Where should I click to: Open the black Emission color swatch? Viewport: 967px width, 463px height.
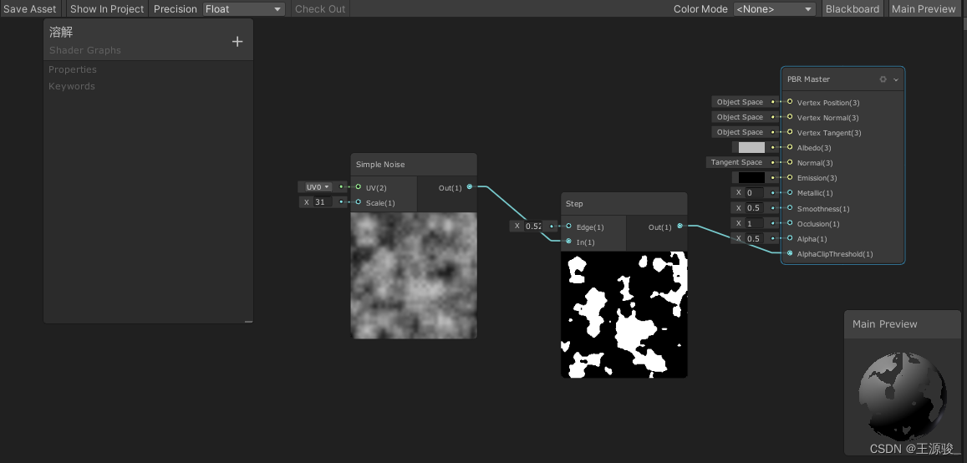pyautogui.click(x=751, y=178)
